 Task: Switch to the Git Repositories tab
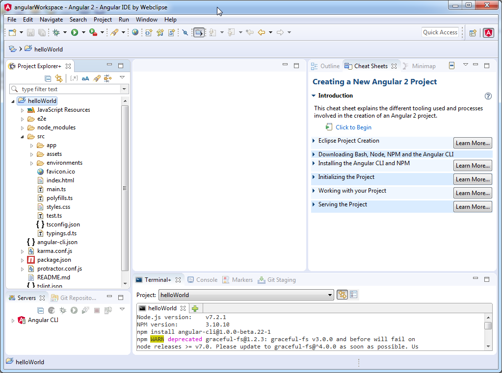(74, 298)
